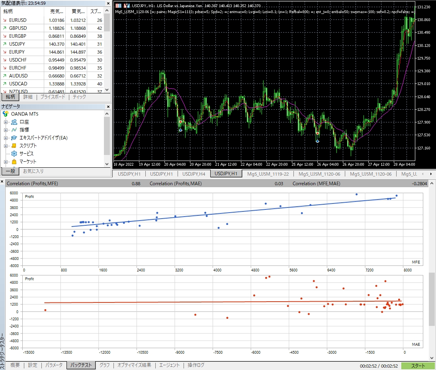The image size is (436, 370).
Task: Click the navigator scrollbar up arrow
Action: (107, 114)
